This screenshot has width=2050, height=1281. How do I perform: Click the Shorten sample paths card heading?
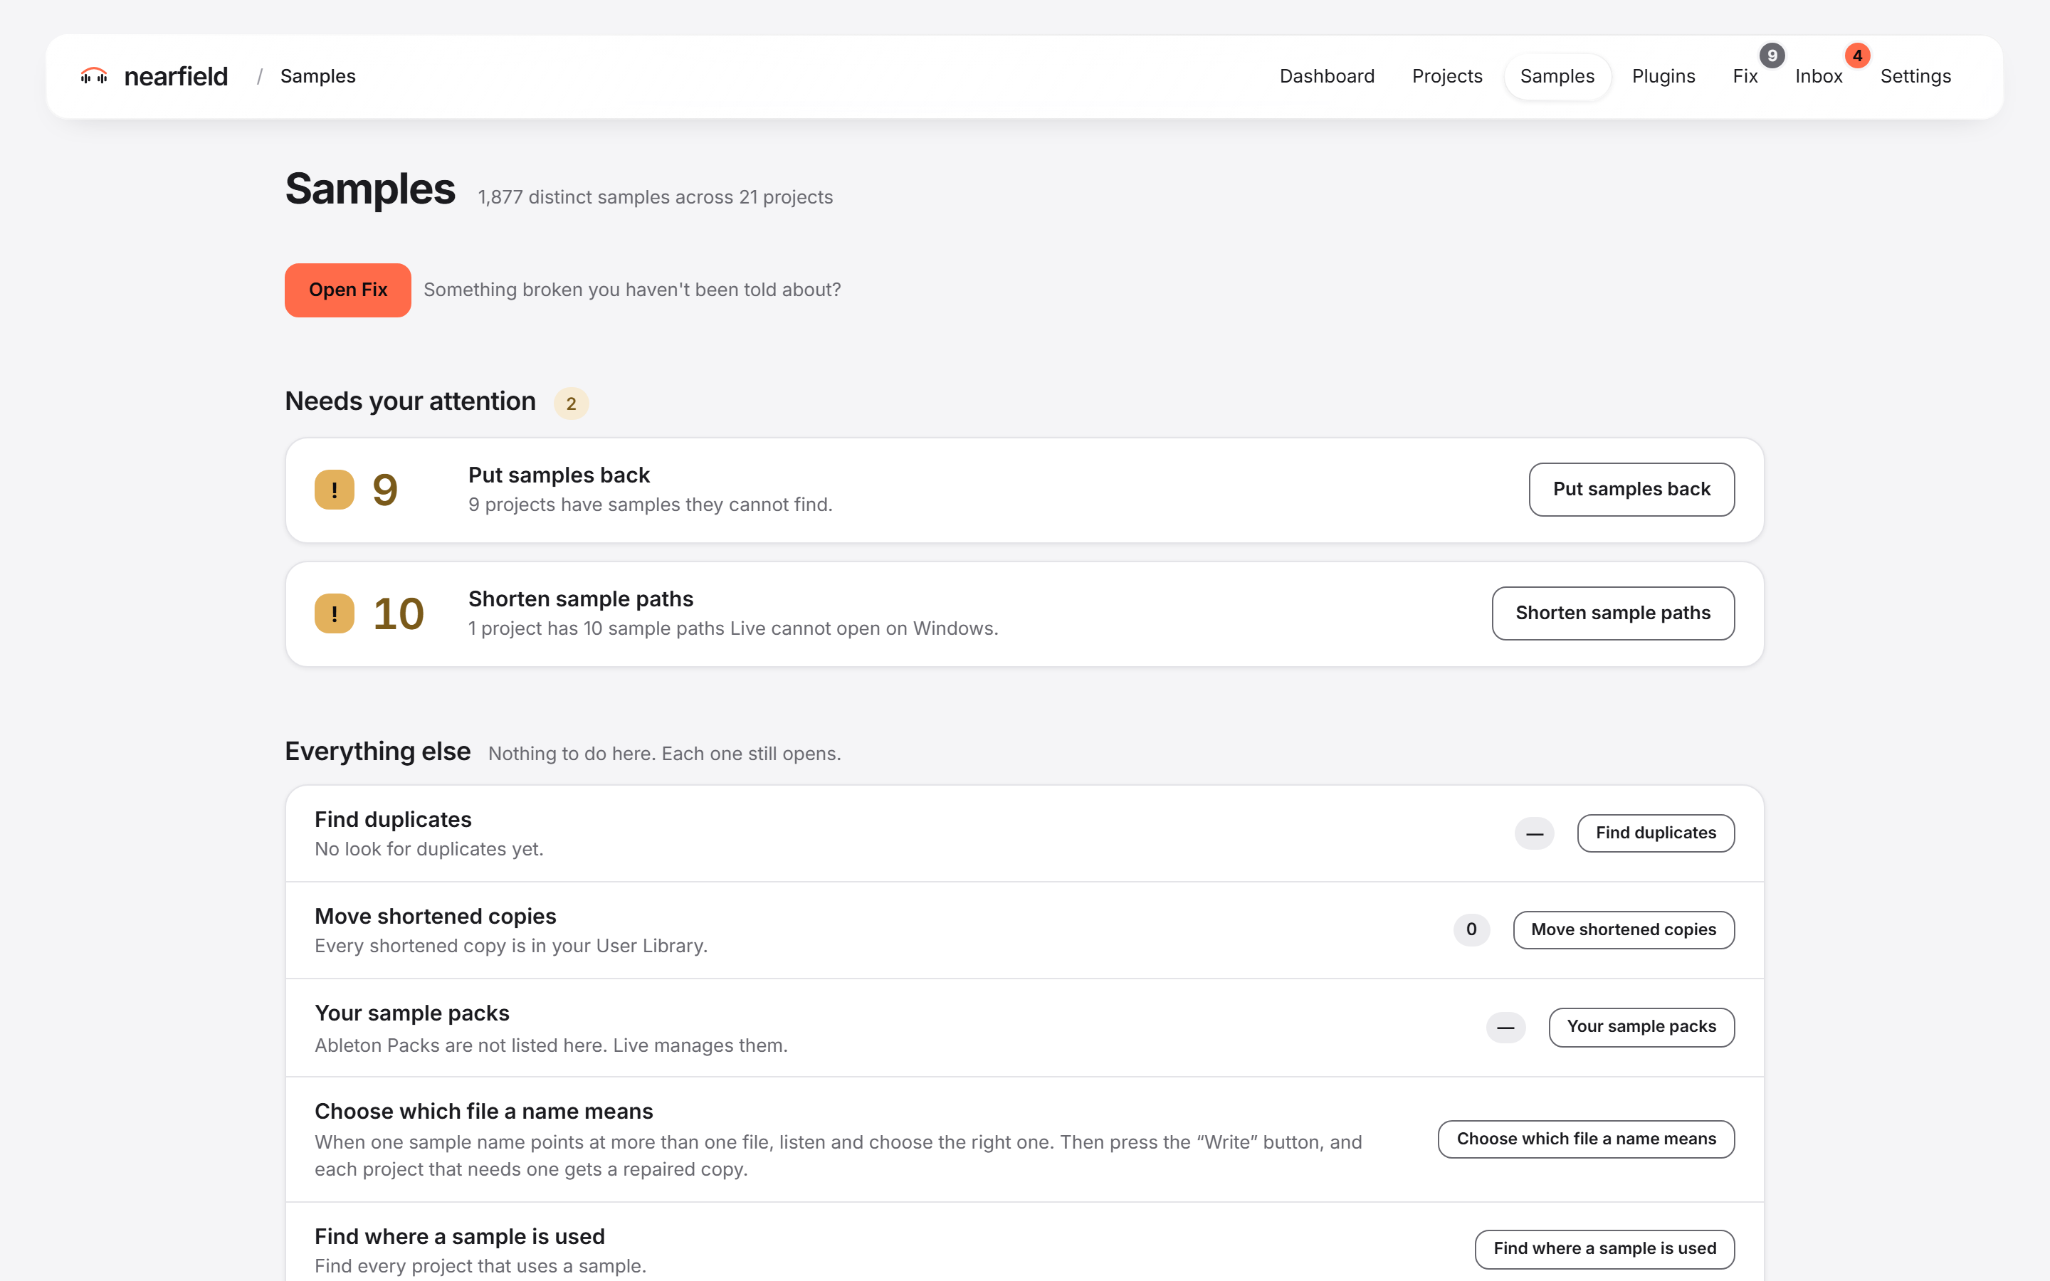(581, 599)
